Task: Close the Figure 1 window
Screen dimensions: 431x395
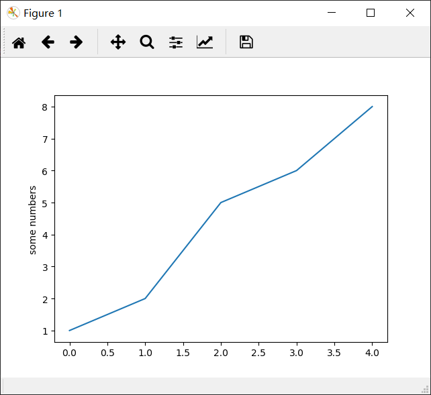Action: click(410, 13)
